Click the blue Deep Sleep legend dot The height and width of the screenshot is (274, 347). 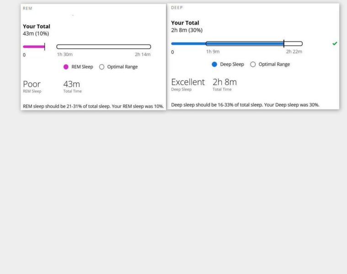coord(214,64)
